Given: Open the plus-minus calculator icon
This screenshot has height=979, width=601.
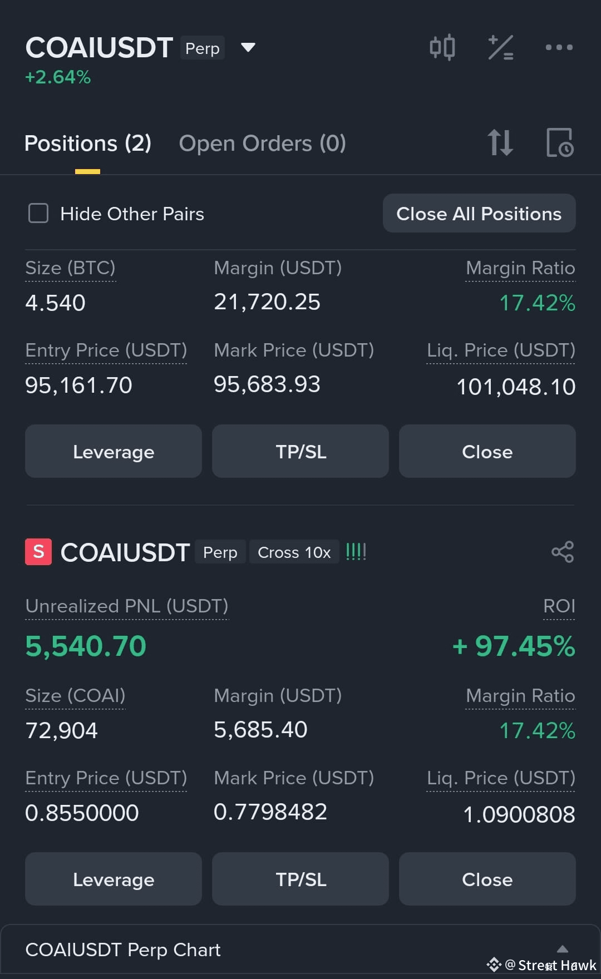Looking at the screenshot, I should 501,47.
